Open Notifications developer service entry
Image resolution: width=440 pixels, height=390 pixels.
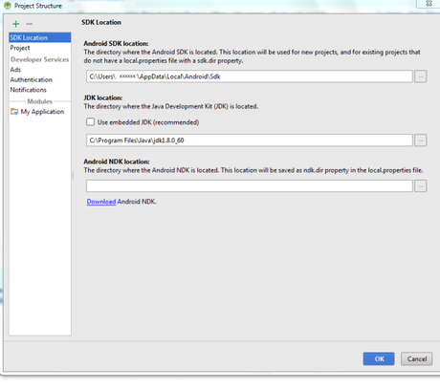28,90
